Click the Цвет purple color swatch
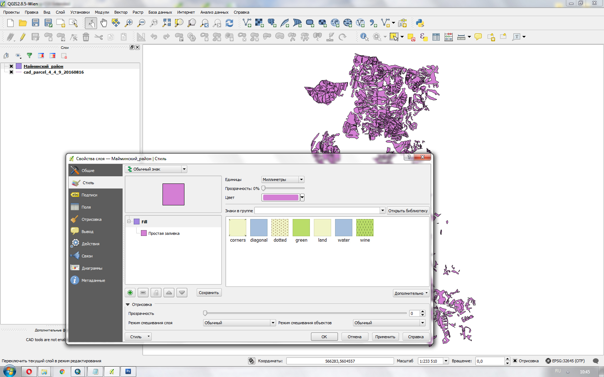The height and width of the screenshot is (377, 604). [281, 197]
